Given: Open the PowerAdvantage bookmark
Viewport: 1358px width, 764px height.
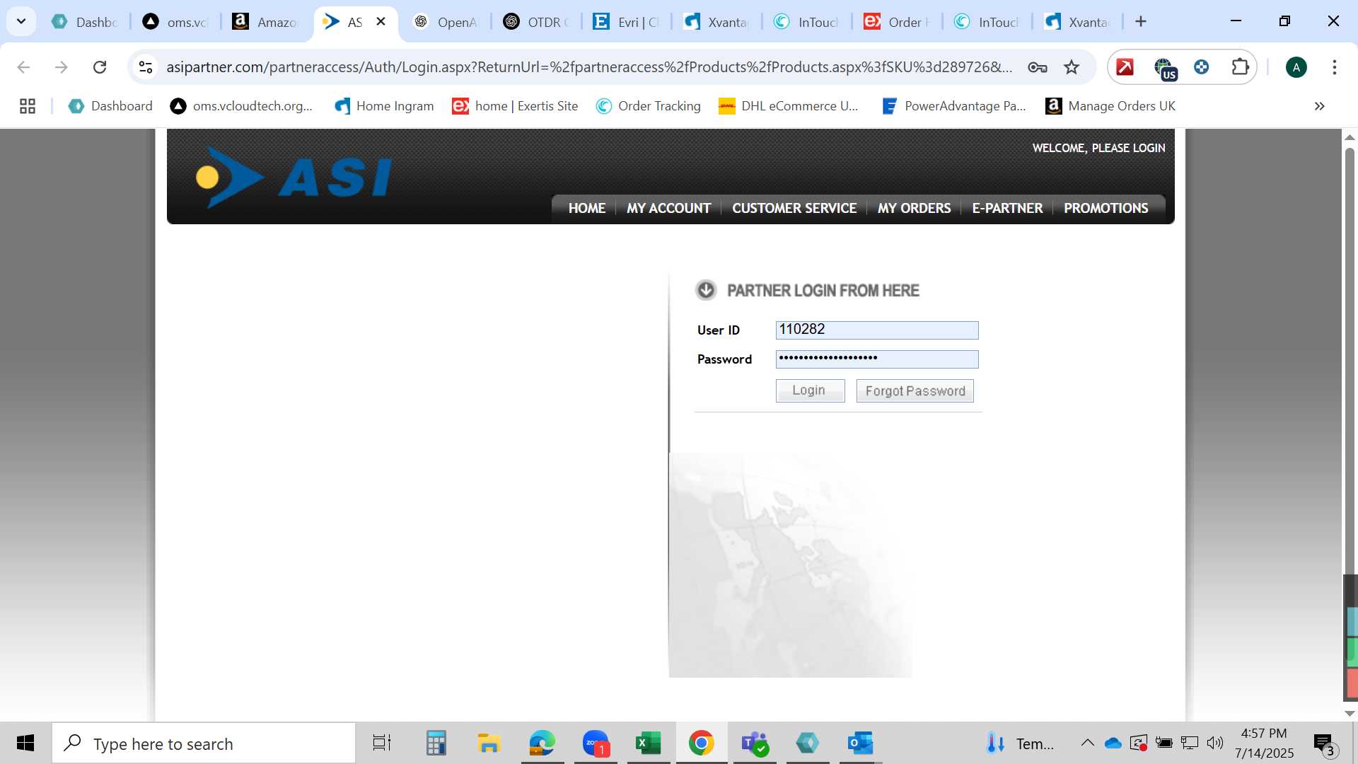Looking at the screenshot, I should point(953,106).
